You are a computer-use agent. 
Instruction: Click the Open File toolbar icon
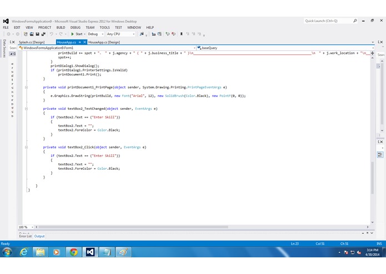(x=32, y=34)
